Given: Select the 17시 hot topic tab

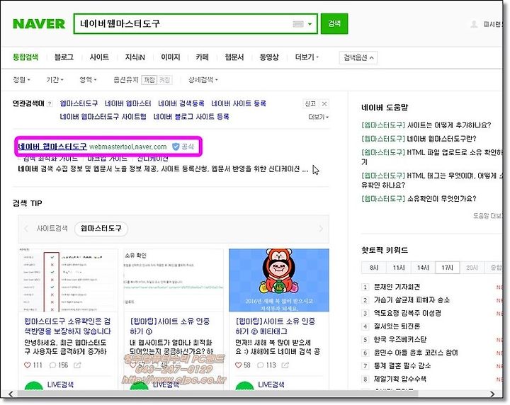Looking at the screenshot, I should [447, 268].
